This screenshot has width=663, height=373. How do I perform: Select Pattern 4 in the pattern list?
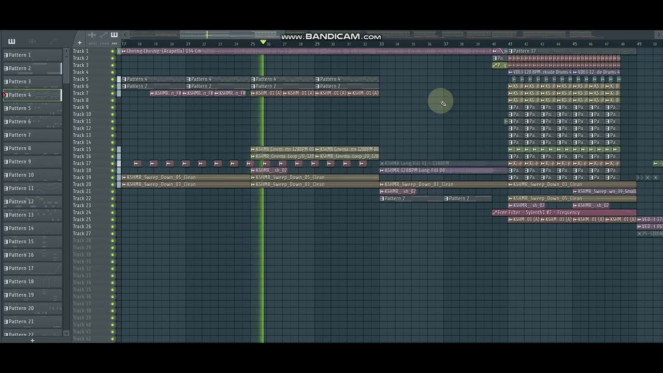click(x=32, y=95)
